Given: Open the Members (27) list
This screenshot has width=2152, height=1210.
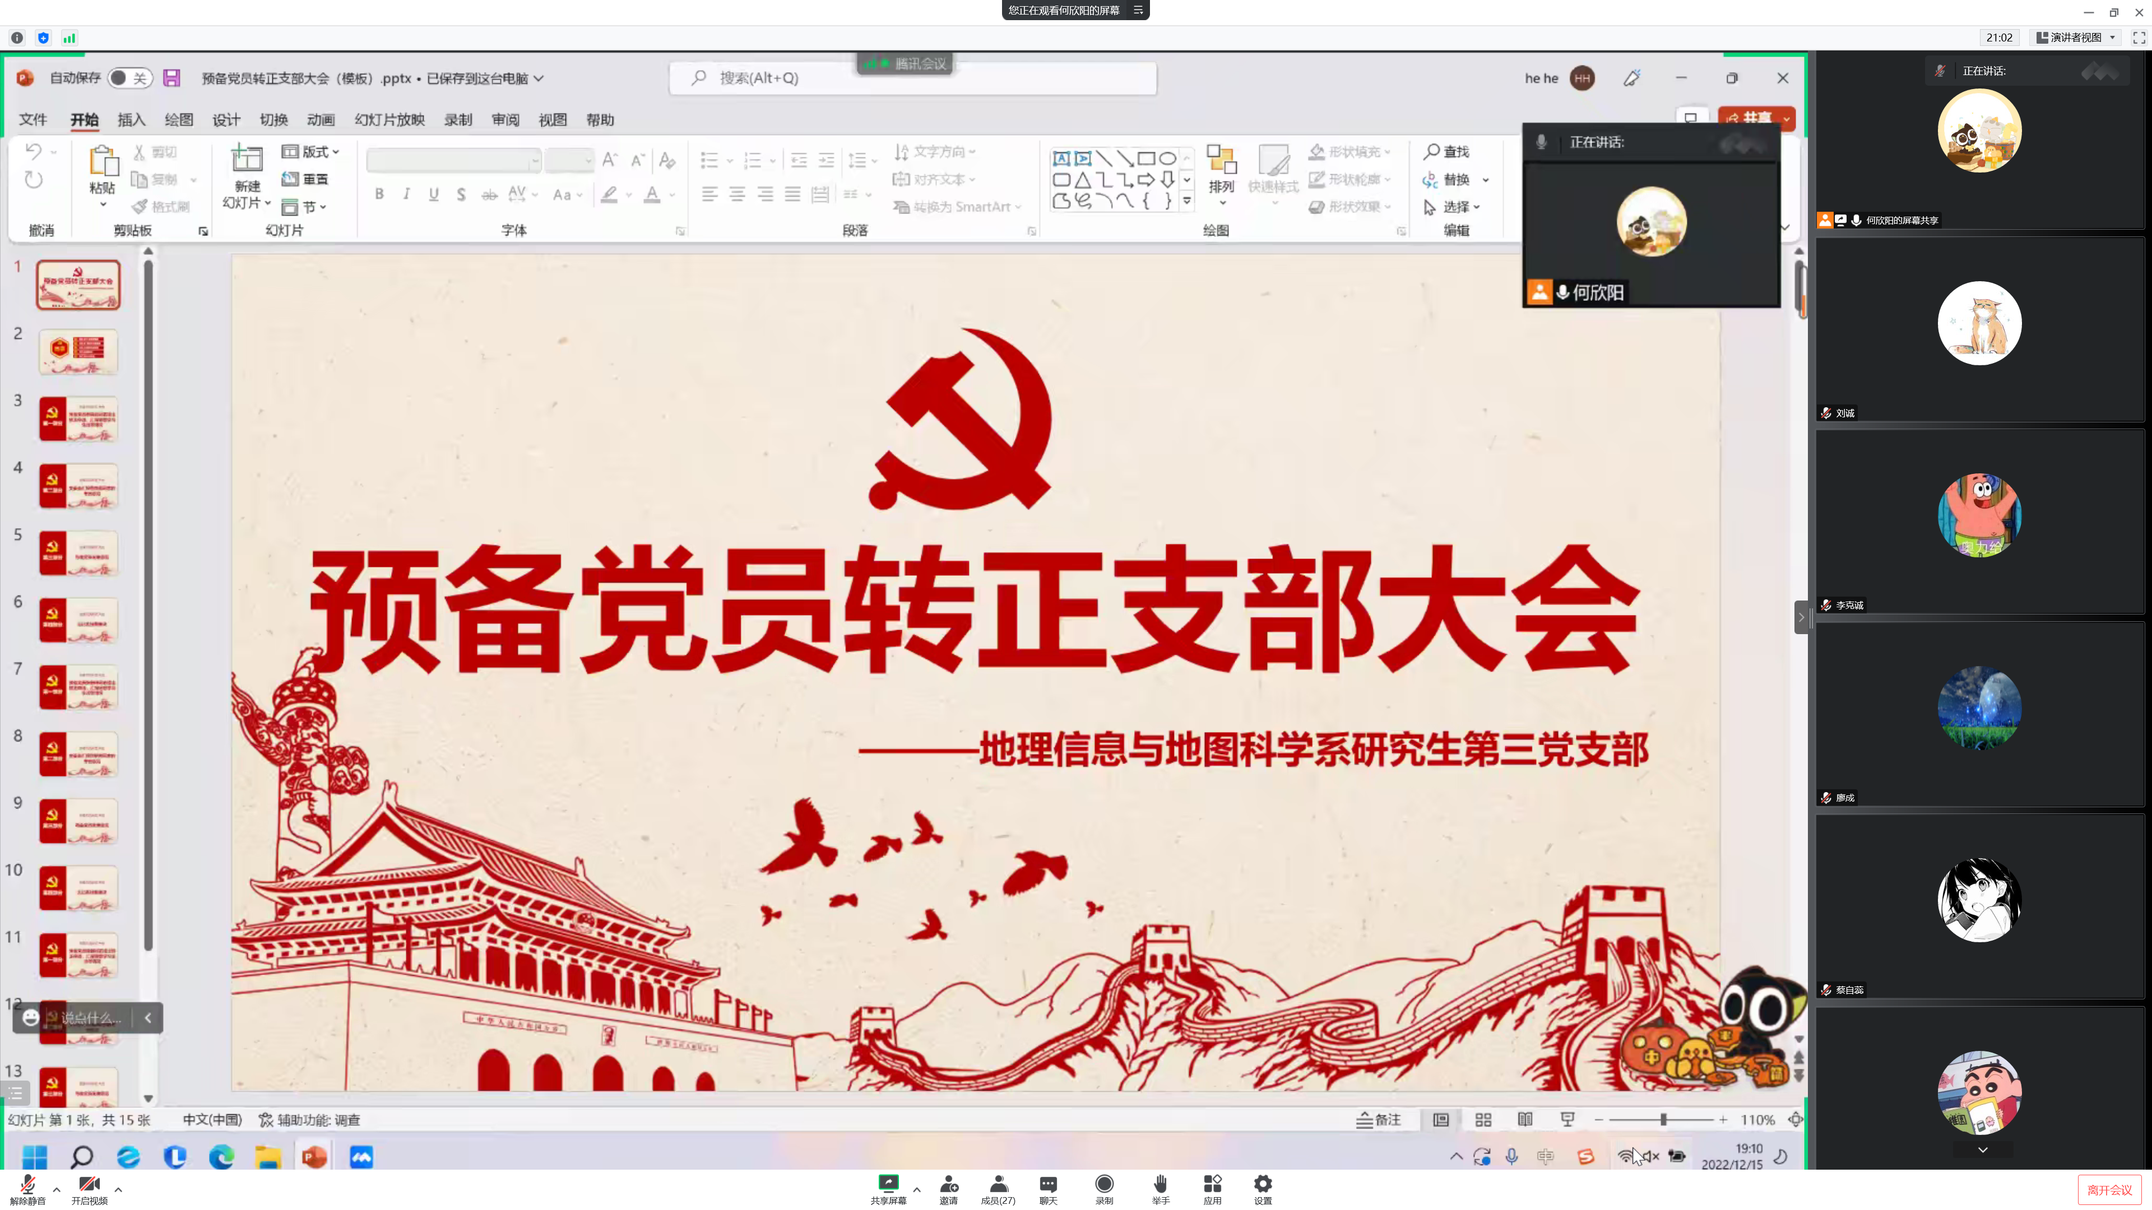Looking at the screenshot, I should coord(998,1183).
